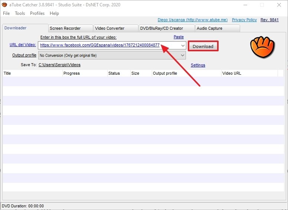Open the Privacy Policy link

click(244, 20)
